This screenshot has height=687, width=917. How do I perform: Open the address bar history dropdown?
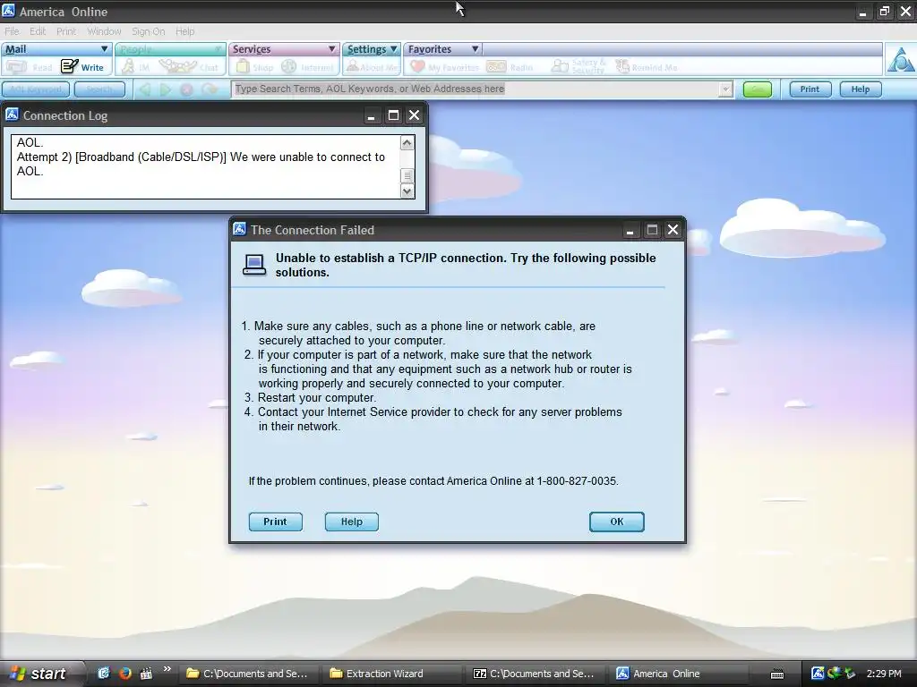coord(725,89)
